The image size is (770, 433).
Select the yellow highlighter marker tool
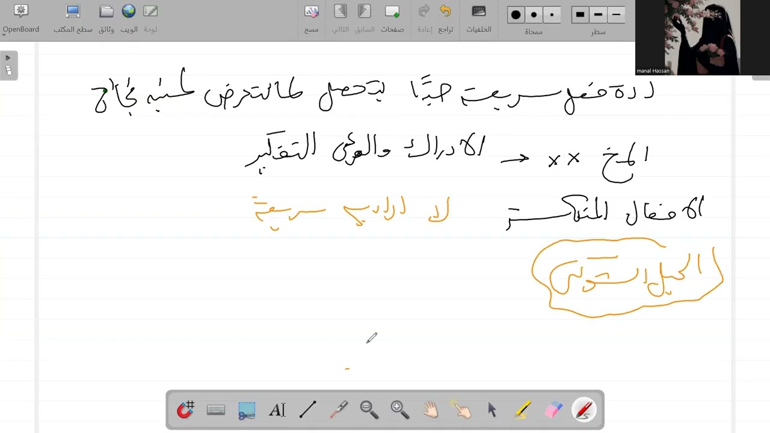(523, 410)
